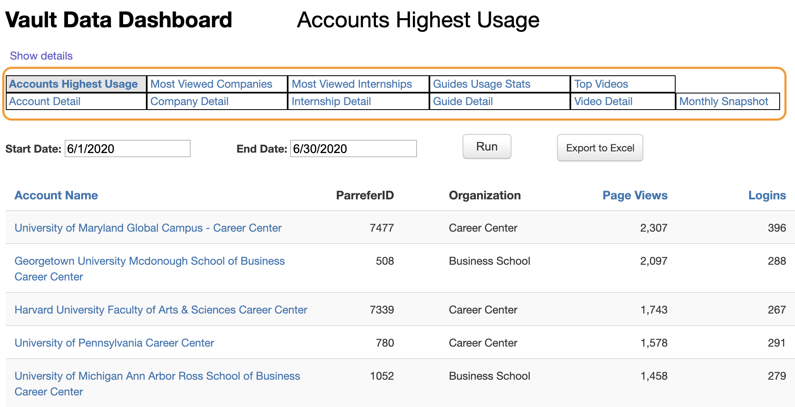
Task: Click the Show details link
Action: 41,56
